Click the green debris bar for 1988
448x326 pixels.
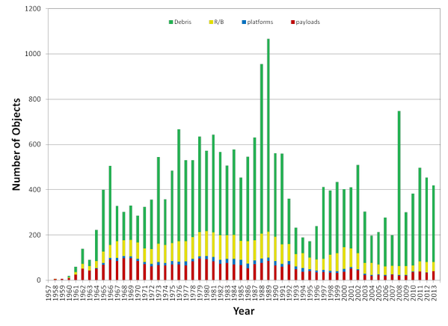pos(262,149)
